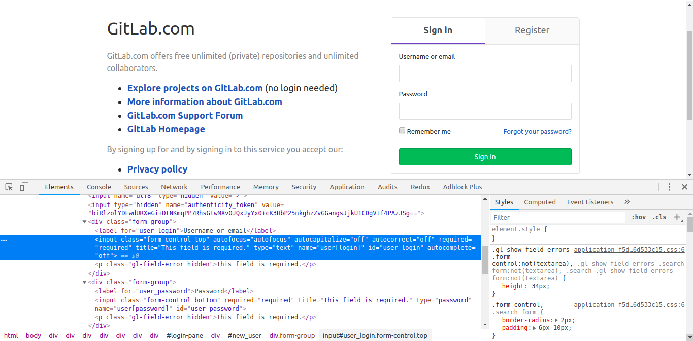Switch to the Memory tab
This screenshot has height=341, width=693.
point(266,187)
